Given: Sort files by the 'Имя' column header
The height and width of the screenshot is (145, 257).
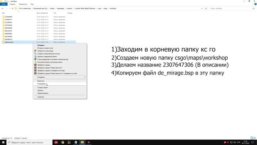Looking at the screenshot, I should point(3,13).
